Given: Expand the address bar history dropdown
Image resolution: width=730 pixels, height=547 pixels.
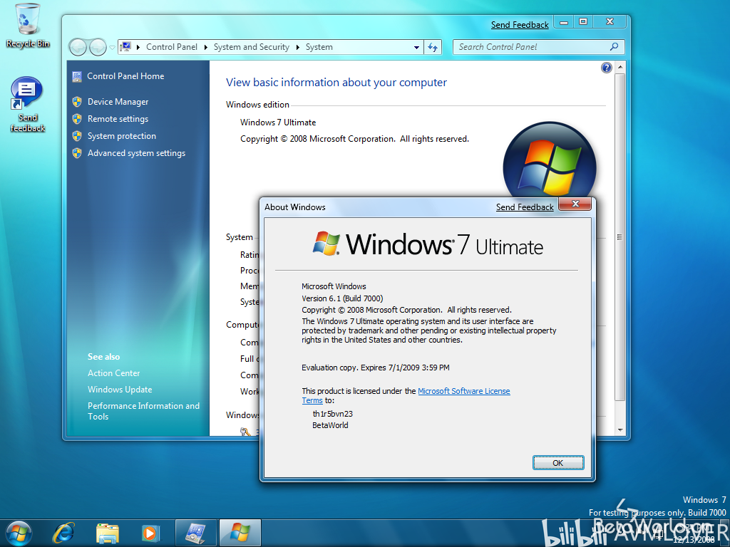Looking at the screenshot, I should [x=416, y=48].
